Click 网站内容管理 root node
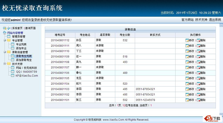Viewport: 223px width, 123px height. click(x=15, y=33)
